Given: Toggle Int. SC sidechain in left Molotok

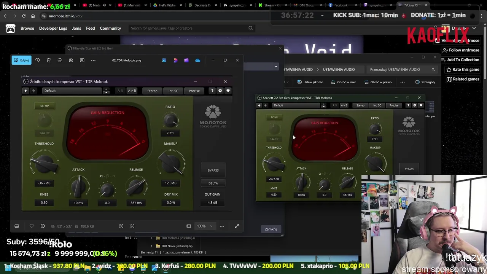Looking at the screenshot, I should (x=173, y=91).
